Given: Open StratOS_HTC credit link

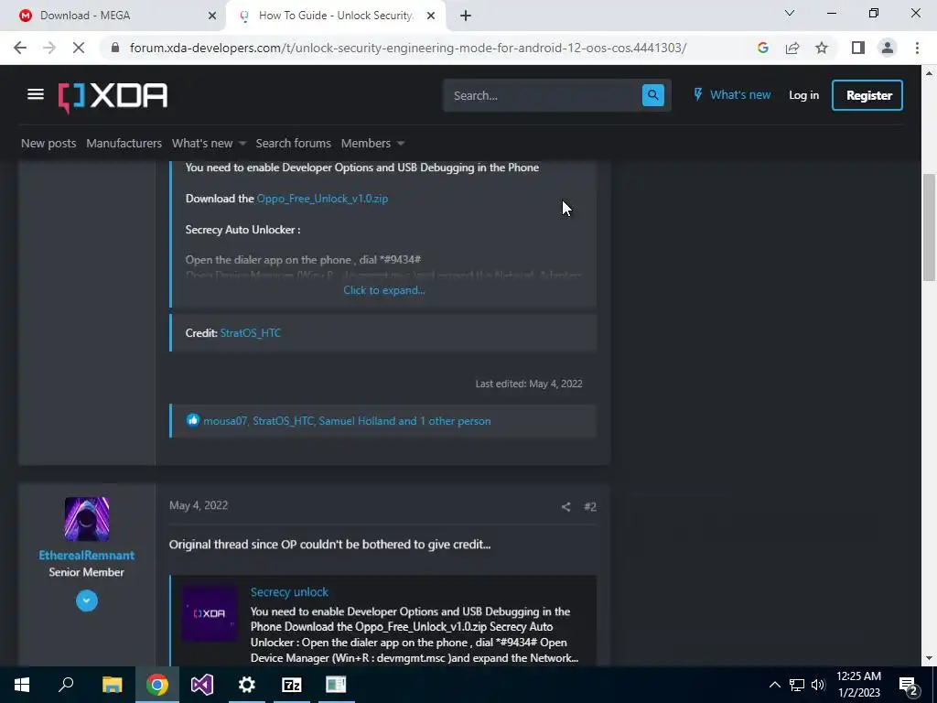Looking at the screenshot, I should point(251,333).
